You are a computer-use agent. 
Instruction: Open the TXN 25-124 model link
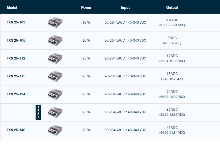click(16, 94)
